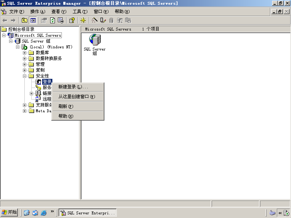This screenshot has width=291, height=218.
Task: Collapse the (local) (Windows NT) node
Action: pos(17,47)
